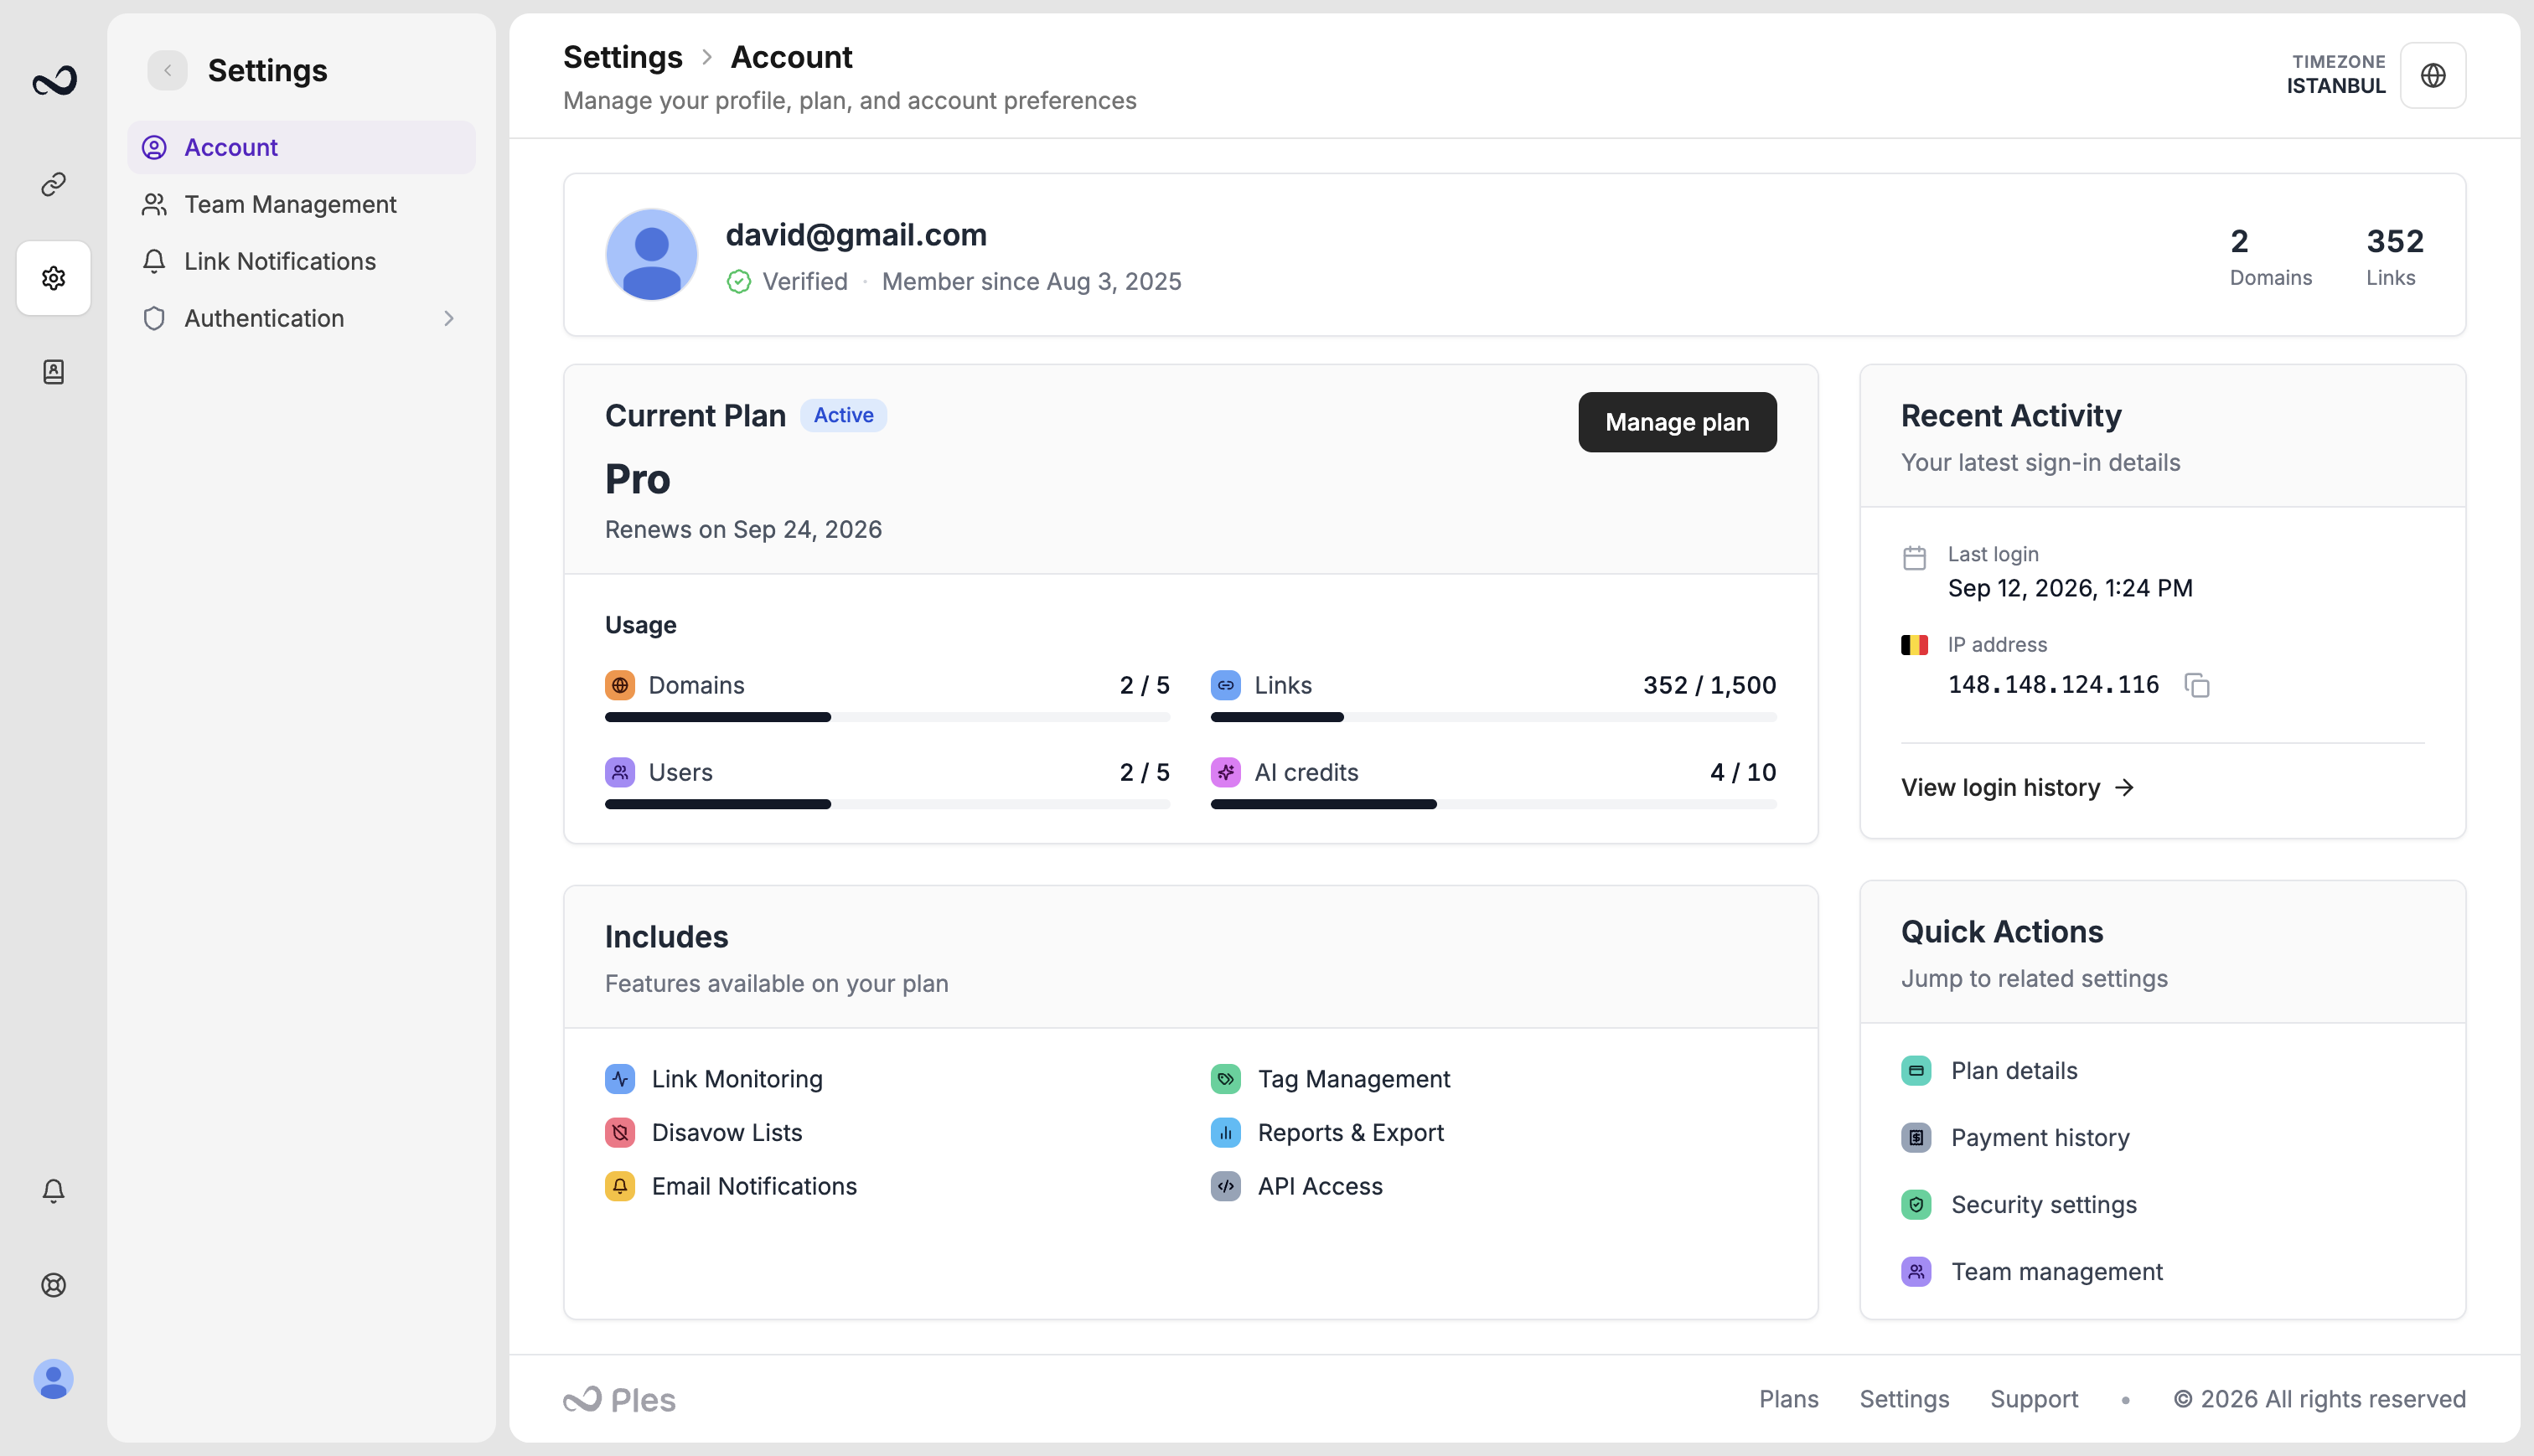Click the Ples infinity logo in left rail

click(54, 81)
